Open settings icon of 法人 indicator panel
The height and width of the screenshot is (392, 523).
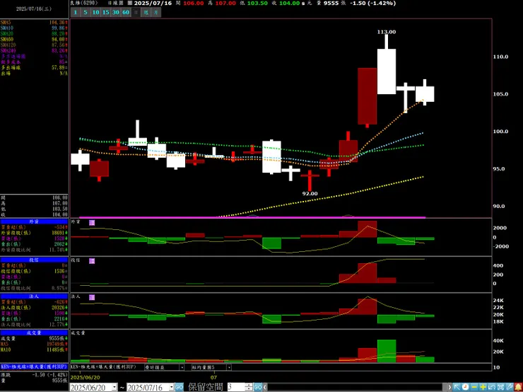pos(92,297)
